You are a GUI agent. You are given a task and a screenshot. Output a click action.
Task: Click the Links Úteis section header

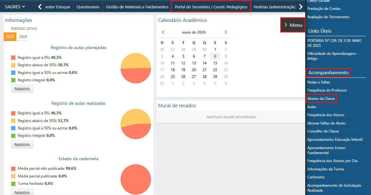pos(320,31)
